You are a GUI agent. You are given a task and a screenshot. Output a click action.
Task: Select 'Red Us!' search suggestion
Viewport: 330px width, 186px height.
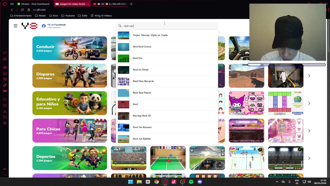coord(167,58)
